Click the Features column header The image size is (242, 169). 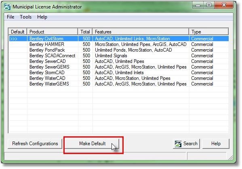(141, 32)
